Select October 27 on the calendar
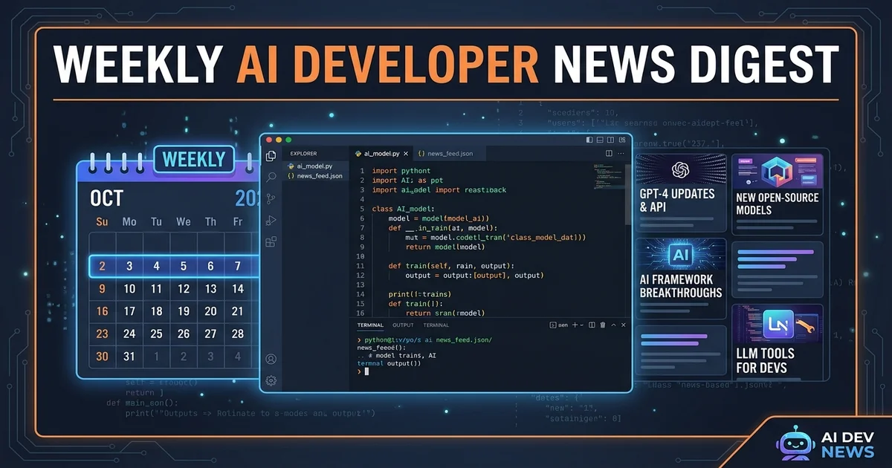The image size is (892, 468). 211,334
